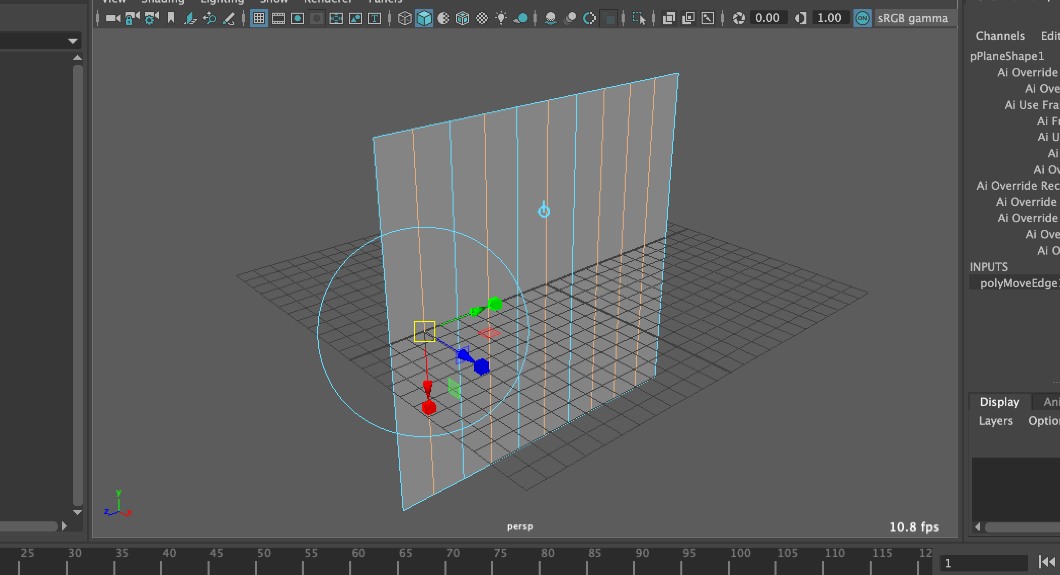This screenshot has width=1060, height=575.
Task: Switch to the Display tab
Action: (999, 402)
